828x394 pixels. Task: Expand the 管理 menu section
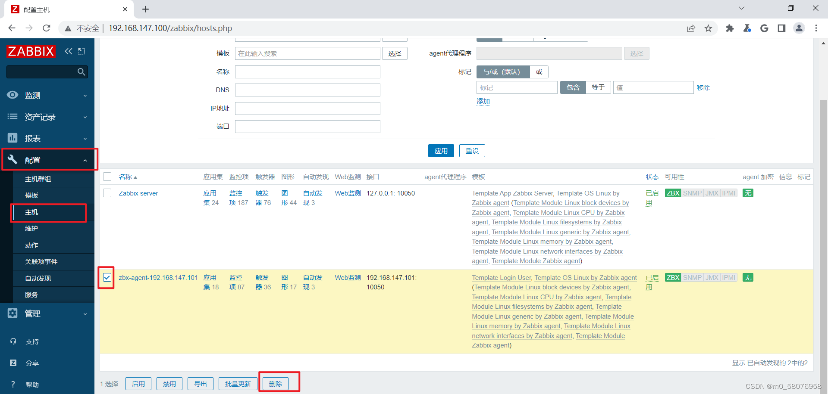click(x=47, y=313)
